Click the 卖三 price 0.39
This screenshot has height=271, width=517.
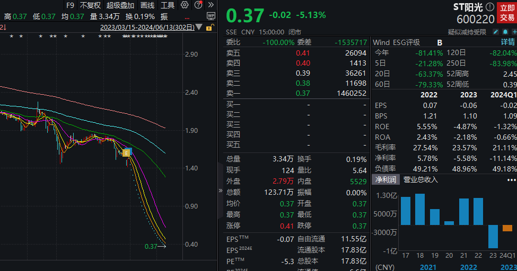pyautogui.click(x=303, y=73)
